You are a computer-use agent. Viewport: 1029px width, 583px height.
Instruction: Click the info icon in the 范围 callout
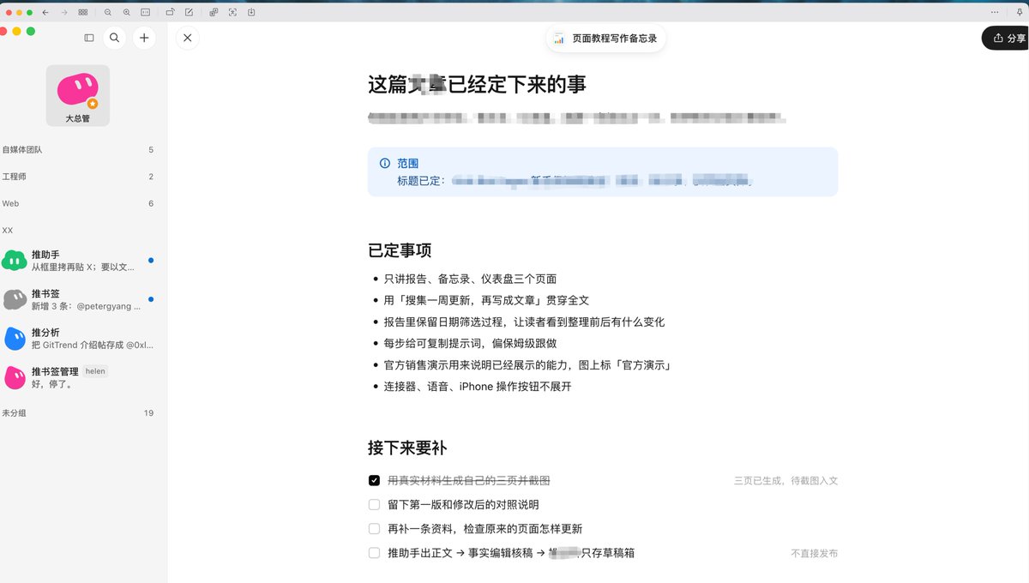tap(384, 163)
